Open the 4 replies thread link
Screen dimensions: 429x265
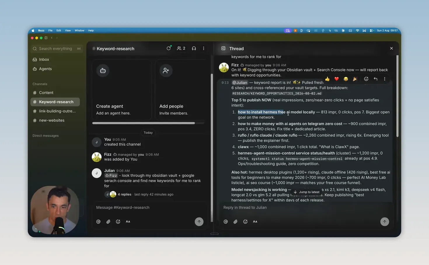[124, 194]
